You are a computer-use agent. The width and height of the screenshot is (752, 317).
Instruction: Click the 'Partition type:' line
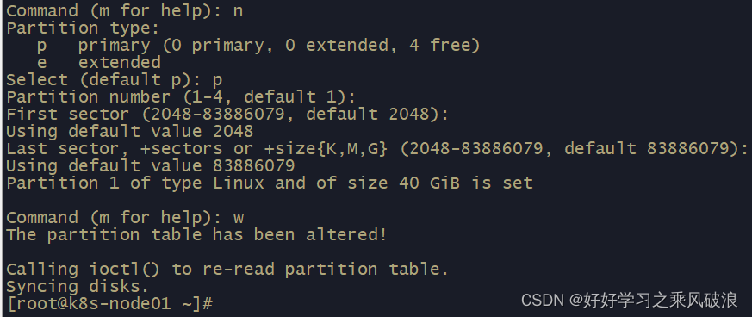click(x=83, y=28)
